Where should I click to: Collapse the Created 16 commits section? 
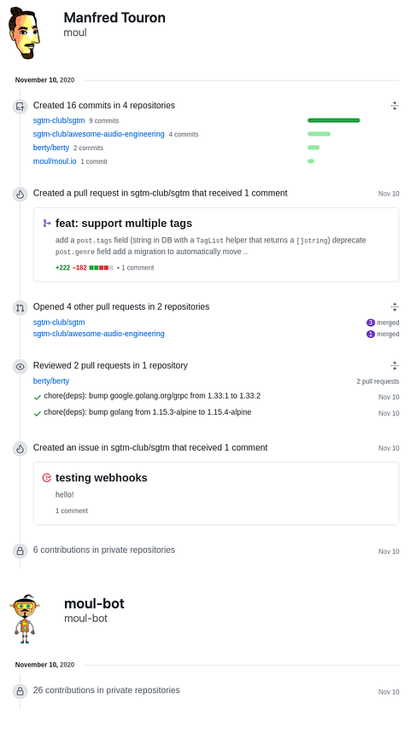coord(395,106)
